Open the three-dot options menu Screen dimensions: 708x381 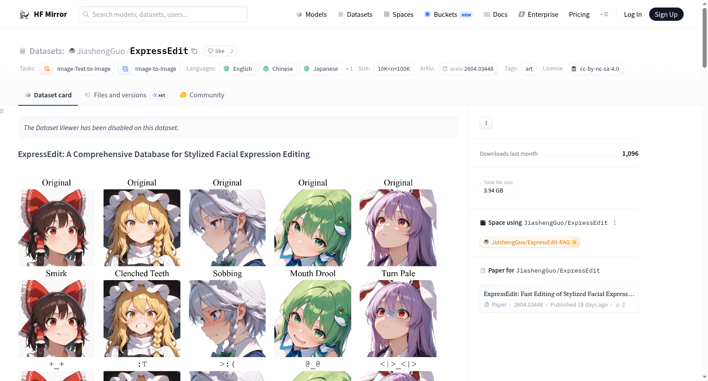pos(486,123)
